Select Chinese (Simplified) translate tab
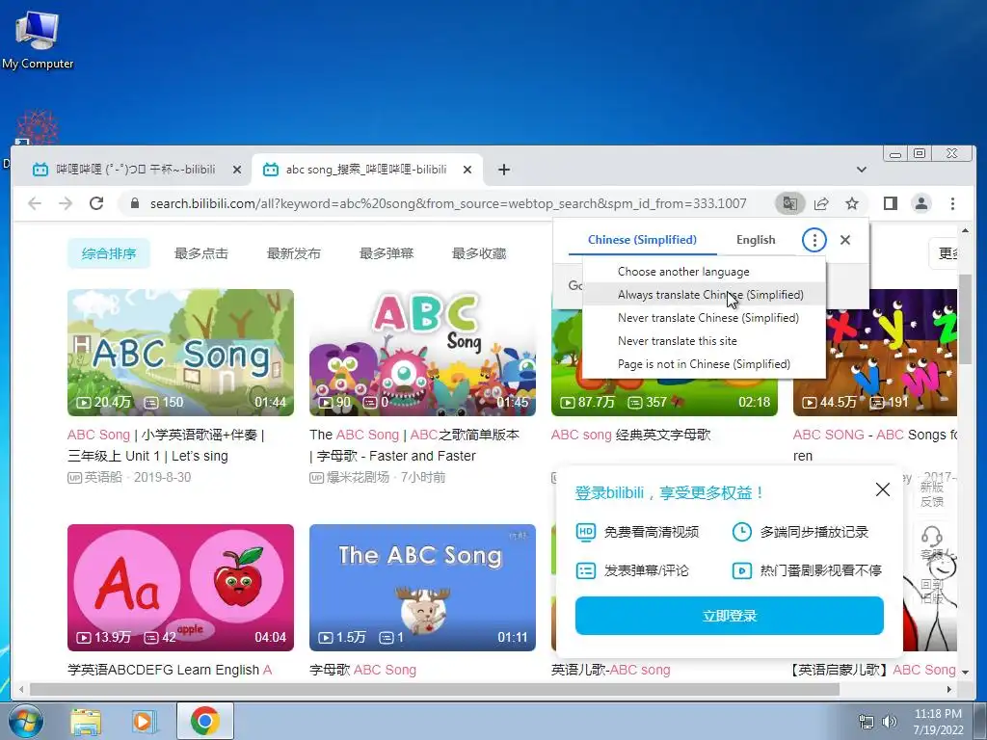This screenshot has width=987, height=740. pos(642,240)
